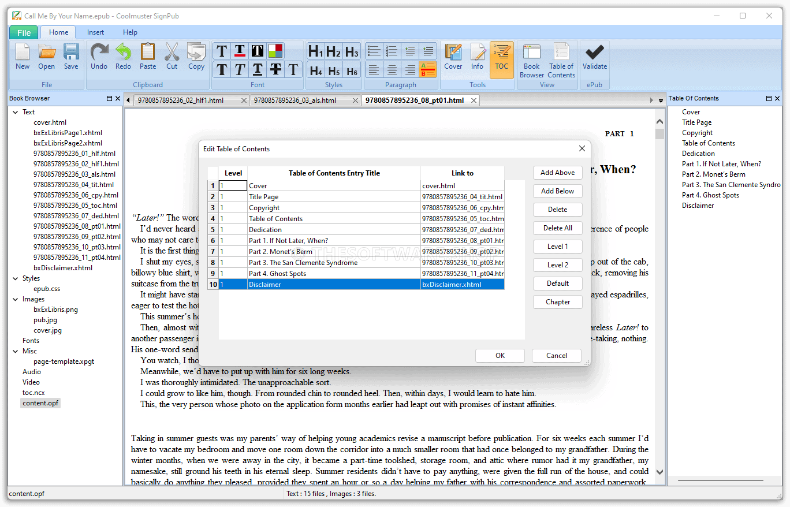Redo the last undone action
The height and width of the screenshot is (507, 790).
pyautogui.click(x=123, y=57)
